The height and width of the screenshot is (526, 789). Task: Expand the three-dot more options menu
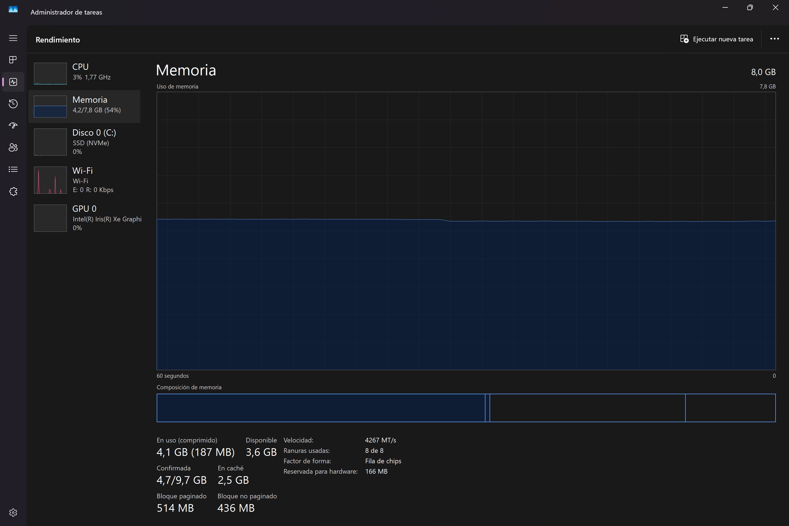click(774, 39)
